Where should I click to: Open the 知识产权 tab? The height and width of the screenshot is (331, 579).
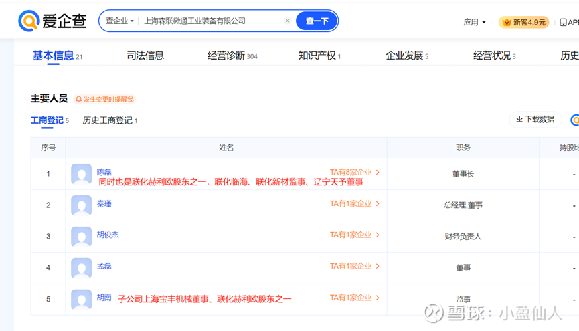tap(319, 56)
